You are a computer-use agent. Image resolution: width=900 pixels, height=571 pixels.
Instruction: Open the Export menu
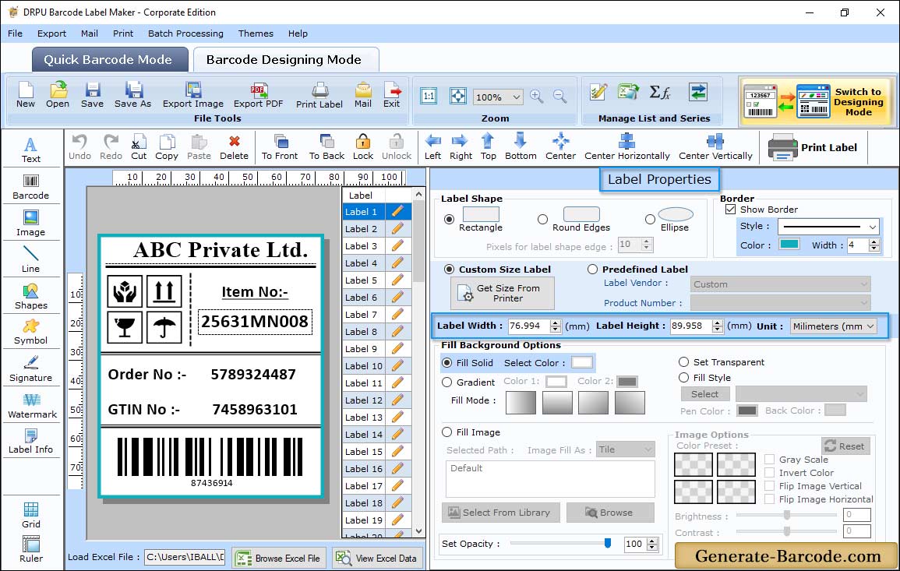click(x=51, y=33)
